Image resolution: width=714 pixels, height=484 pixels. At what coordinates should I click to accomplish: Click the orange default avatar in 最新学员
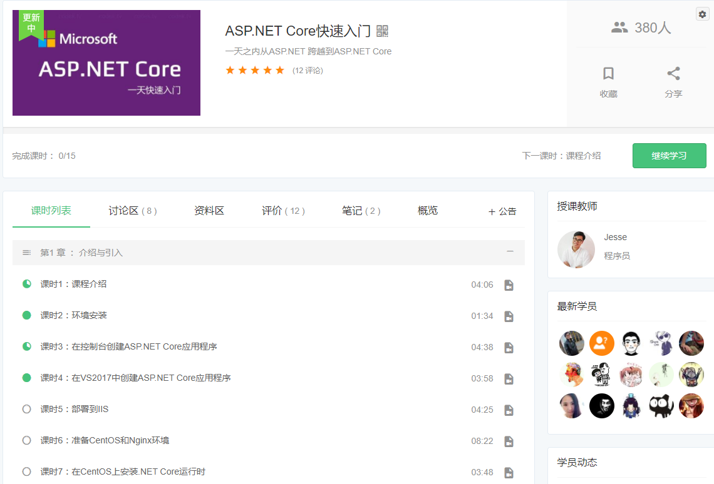(x=601, y=343)
